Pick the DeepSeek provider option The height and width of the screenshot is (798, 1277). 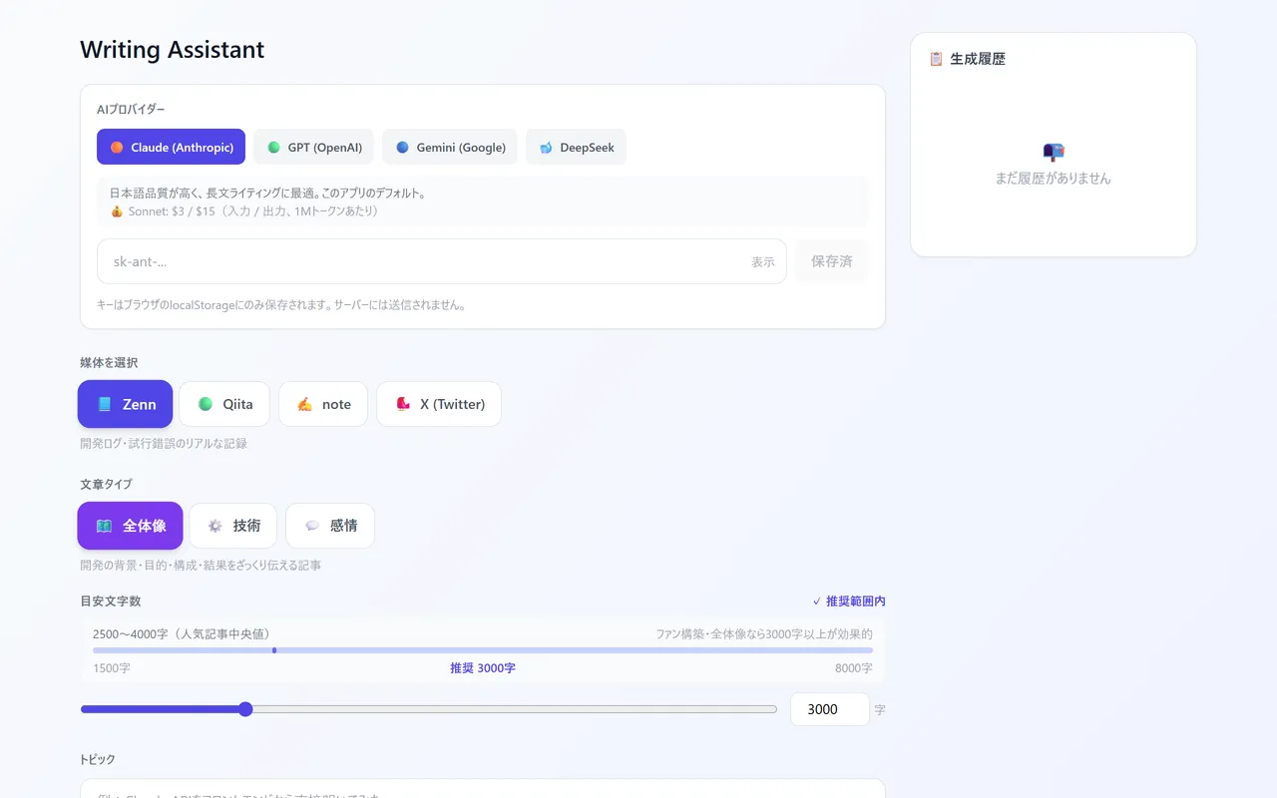point(576,147)
